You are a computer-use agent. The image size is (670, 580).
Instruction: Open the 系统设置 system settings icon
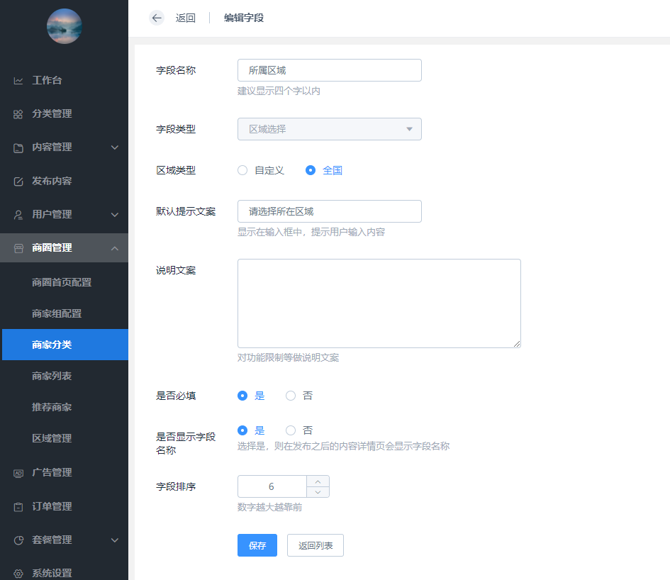tap(20, 571)
